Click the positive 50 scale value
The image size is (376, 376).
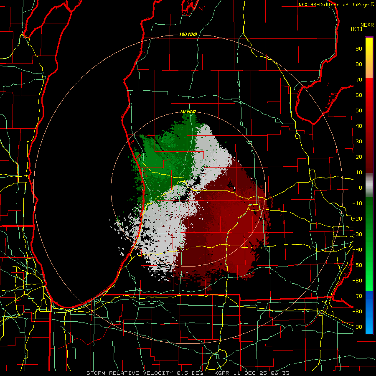(359, 111)
